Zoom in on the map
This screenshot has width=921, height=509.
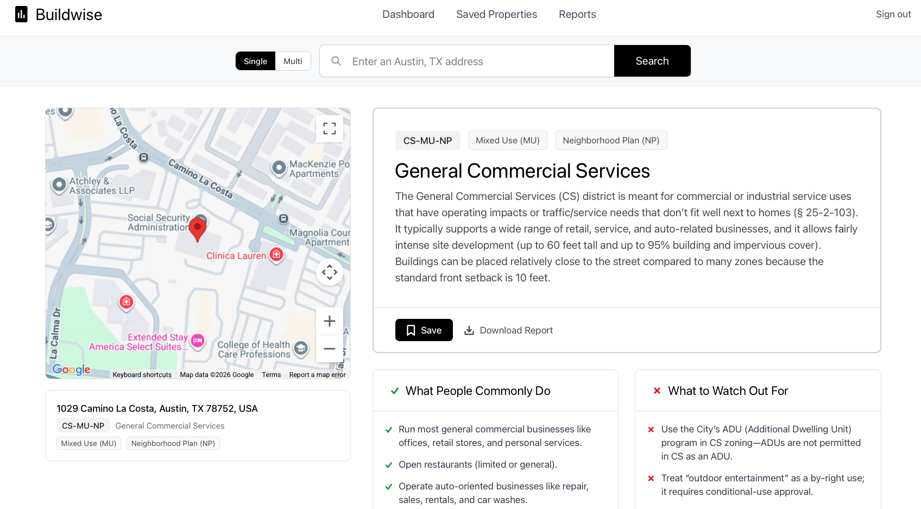(329, 321)
